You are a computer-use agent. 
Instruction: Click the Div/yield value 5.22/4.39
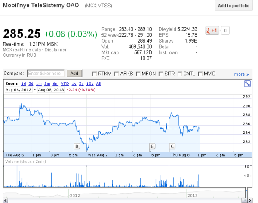(187, 29)
